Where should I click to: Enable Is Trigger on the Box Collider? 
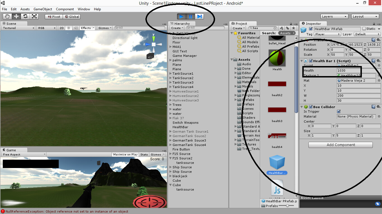tap(339, 111)
